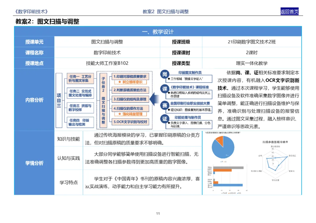Click 工作领域 "图像文字输入" box
316x223 pixels.
click(189, 79)
